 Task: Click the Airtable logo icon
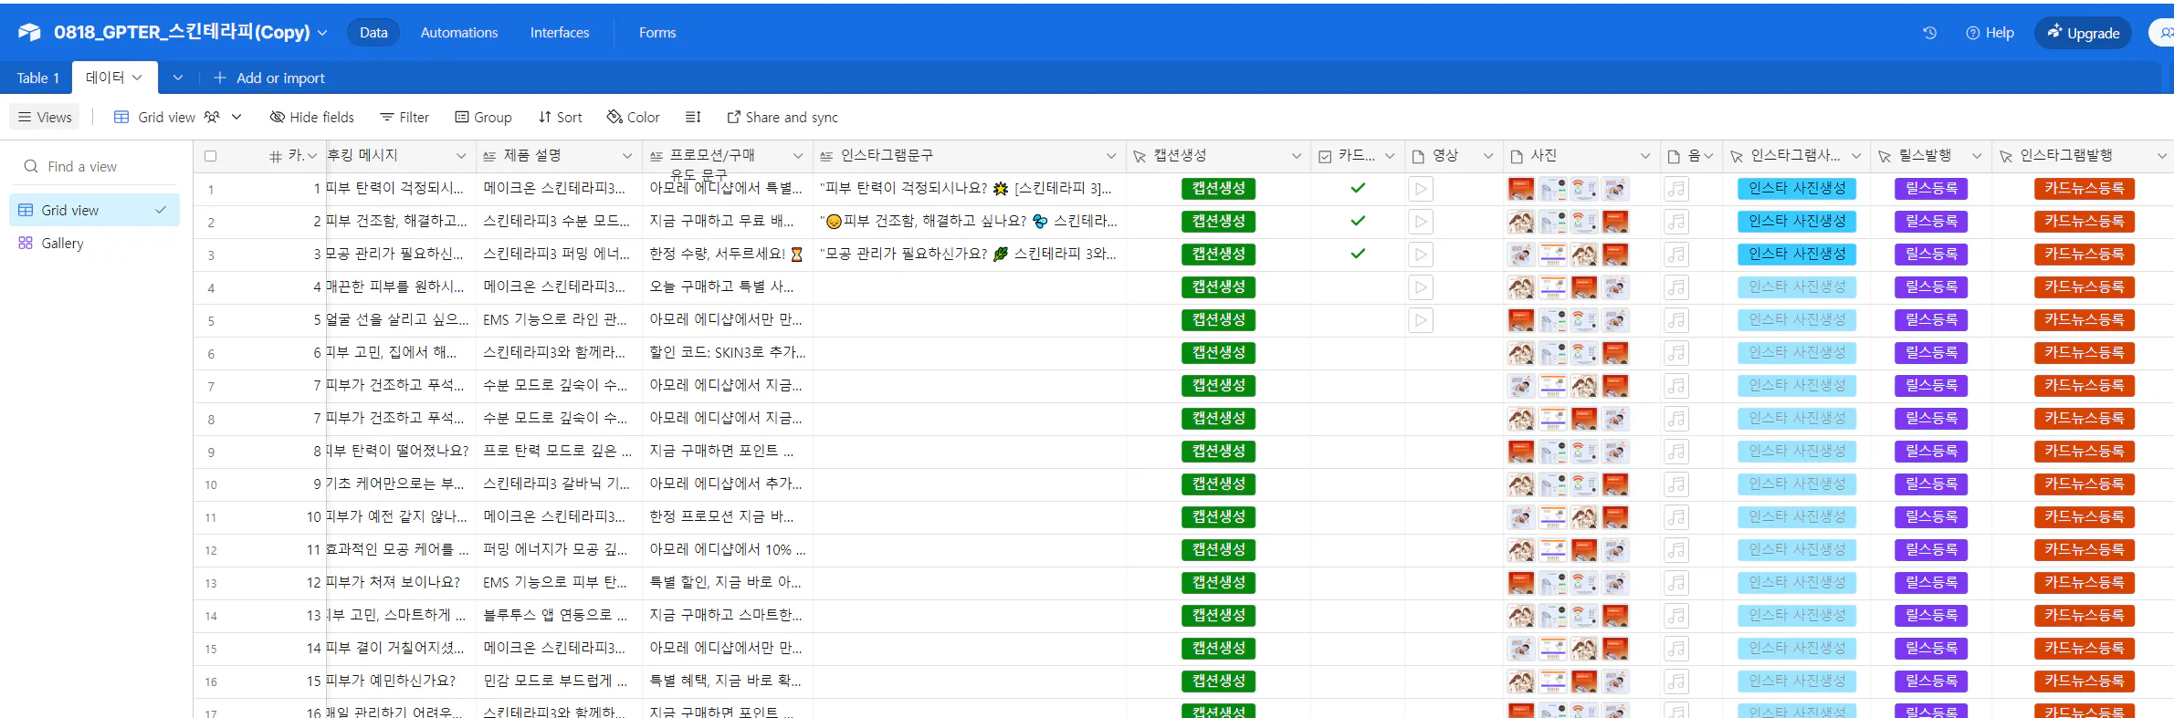click(x=29, y=33)
